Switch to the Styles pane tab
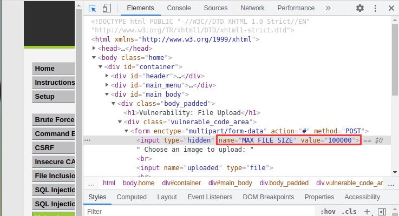 pos(97,197)
